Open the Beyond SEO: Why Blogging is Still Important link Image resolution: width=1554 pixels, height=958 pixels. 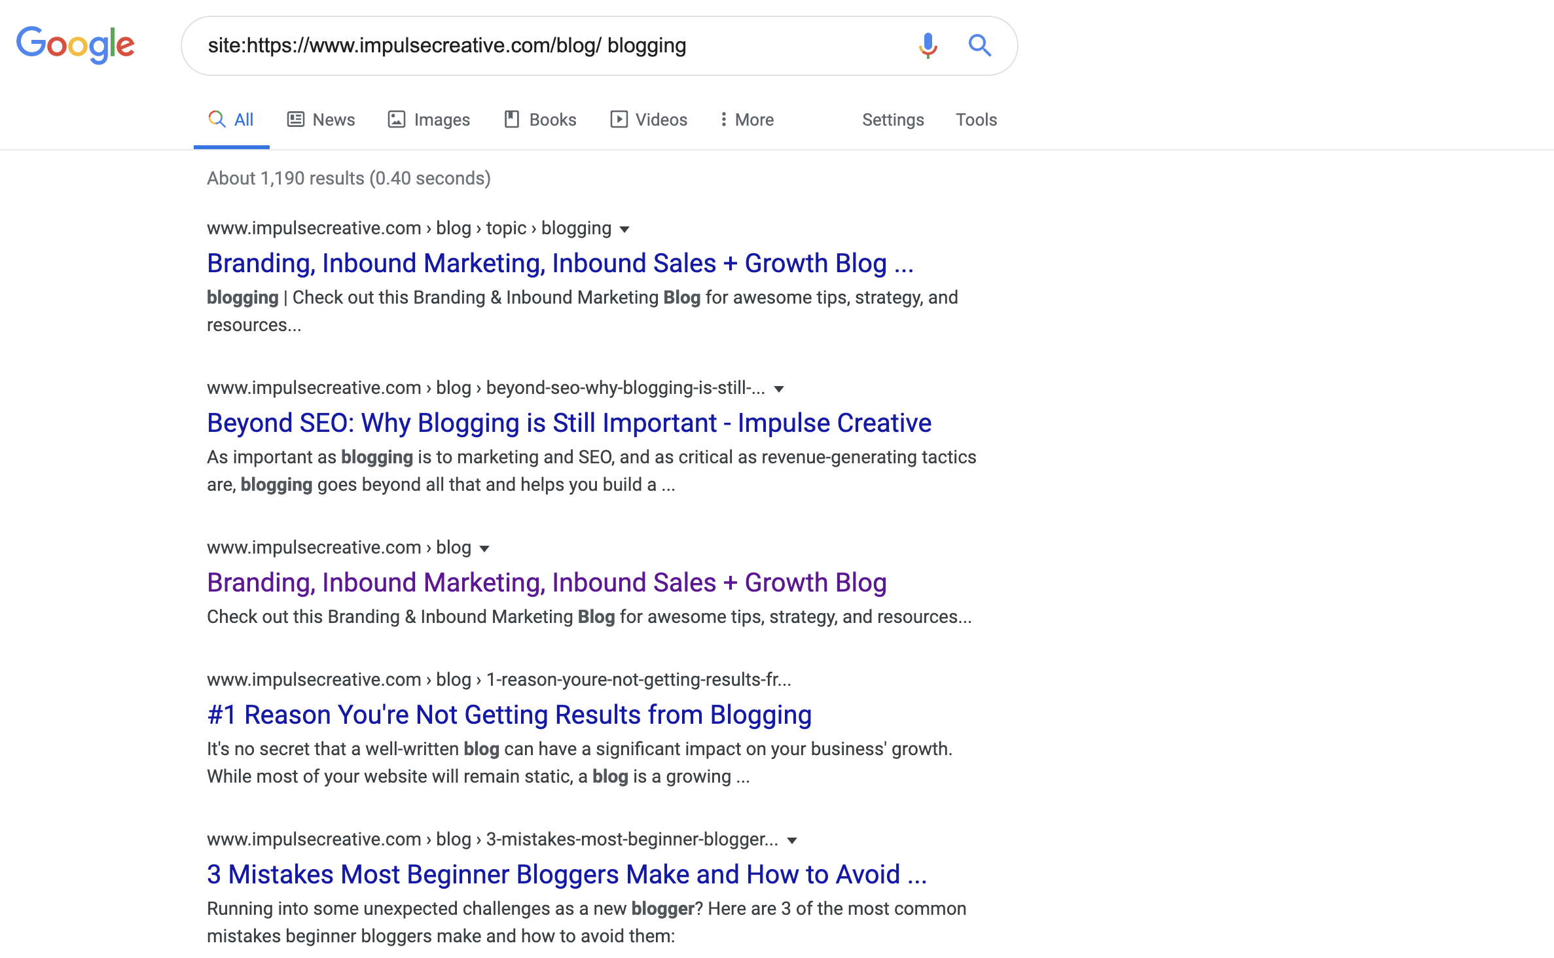point(568,423)
